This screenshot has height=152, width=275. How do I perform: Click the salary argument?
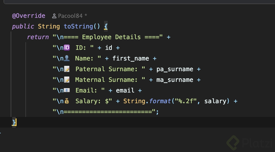click(x=215, y=101)
